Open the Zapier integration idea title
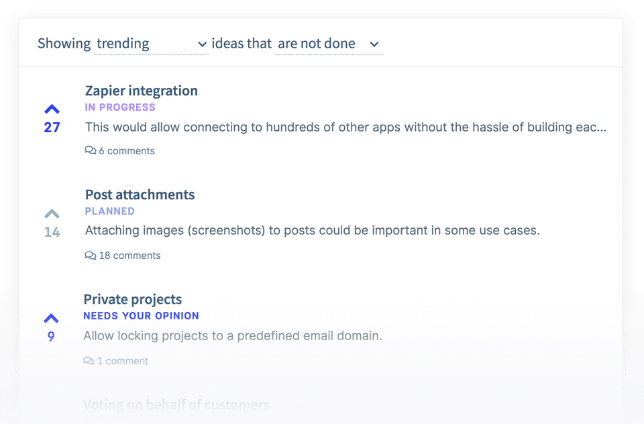This screenshot has height=424, width=644. 141,91
